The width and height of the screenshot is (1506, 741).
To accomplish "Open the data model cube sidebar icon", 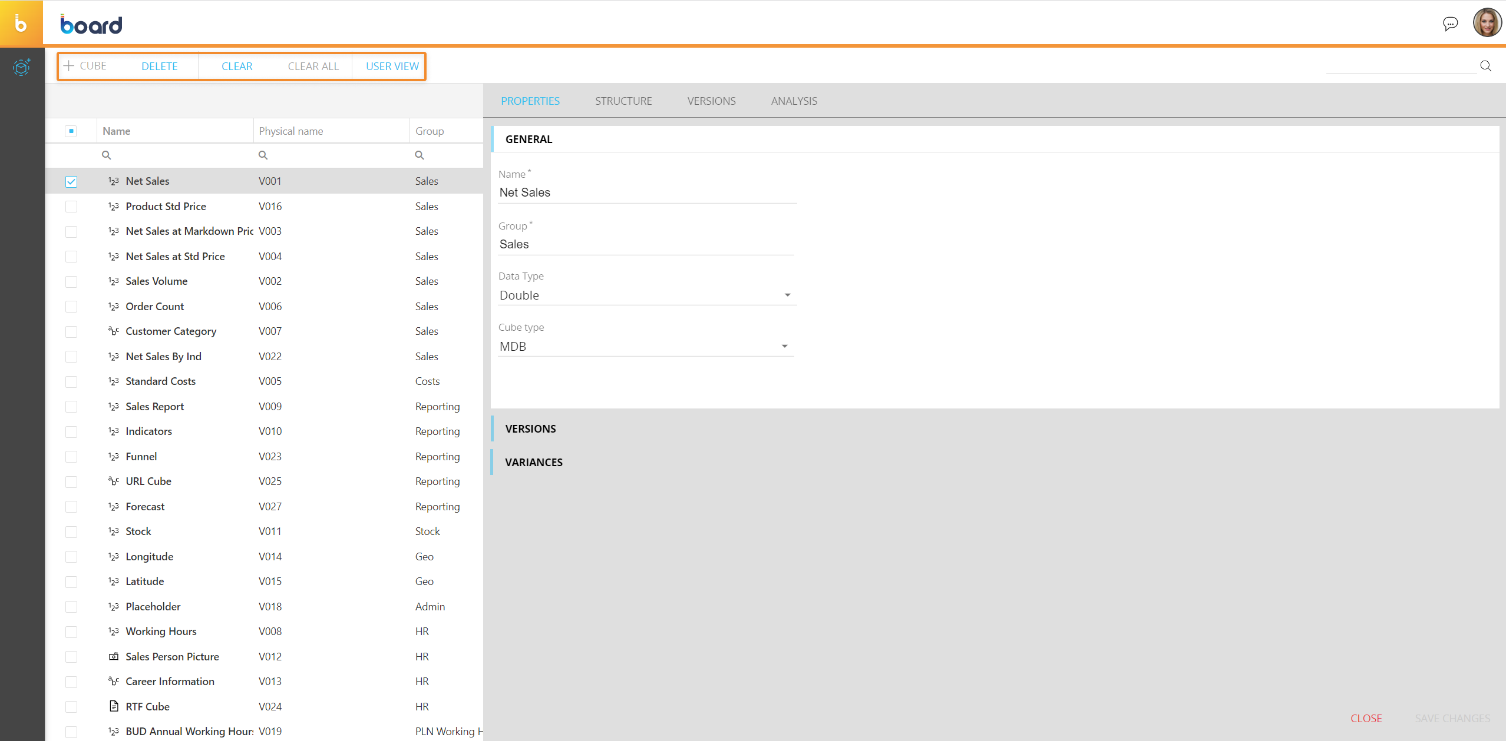I will [21, 67].
